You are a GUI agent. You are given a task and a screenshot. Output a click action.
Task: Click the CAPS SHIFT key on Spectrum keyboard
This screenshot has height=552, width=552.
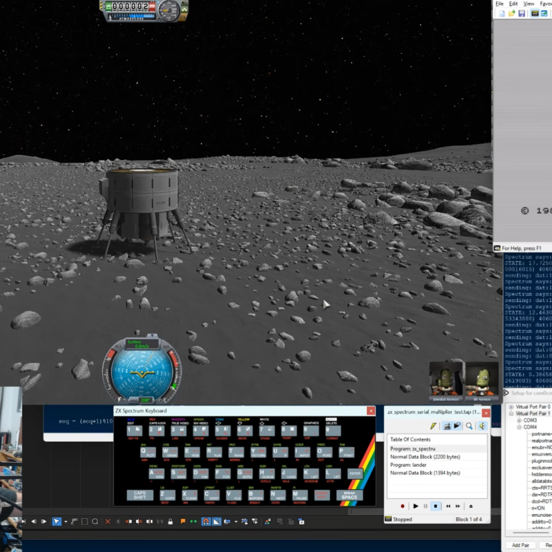tap(140, 495)
